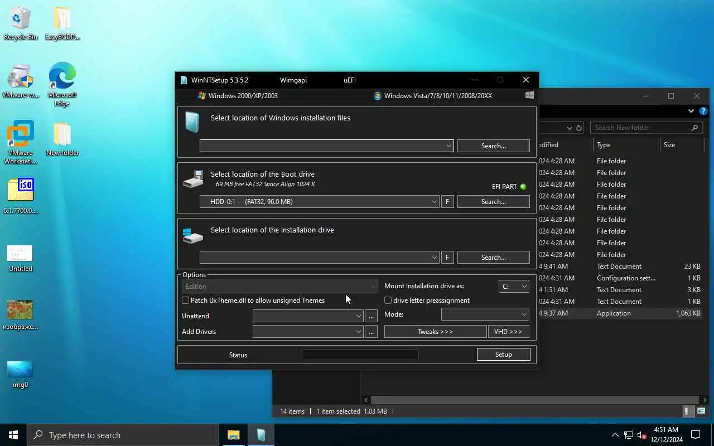Open File Explorer from taskbar
This screenshot has width=714, height=446.
pyautogui.click(x=233, y=435)
